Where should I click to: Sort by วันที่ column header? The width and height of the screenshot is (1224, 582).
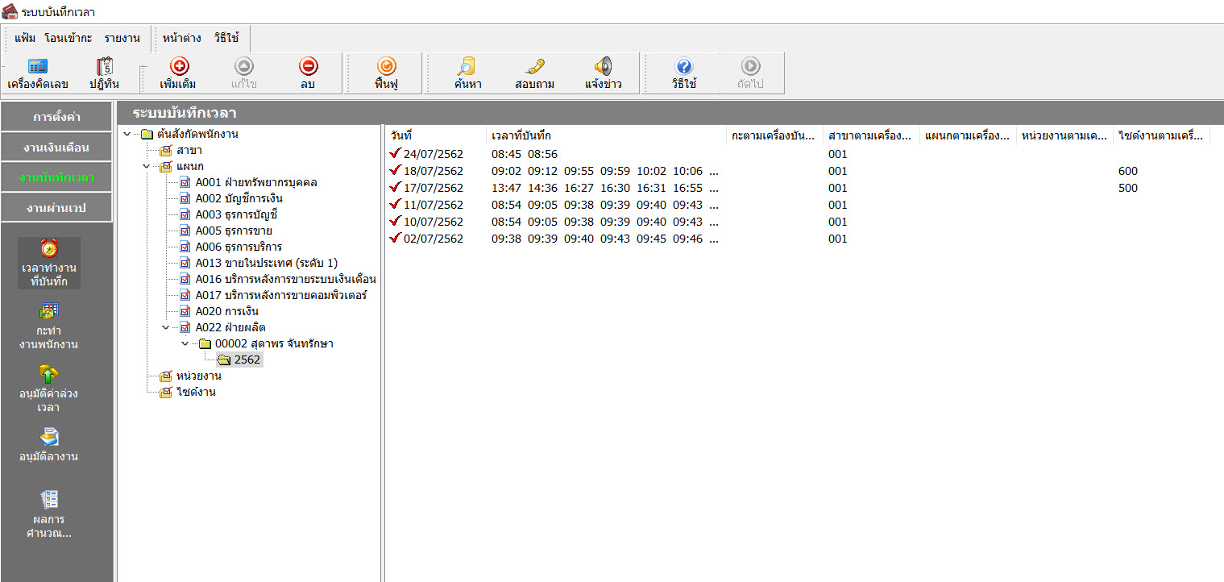pos(435,135)
